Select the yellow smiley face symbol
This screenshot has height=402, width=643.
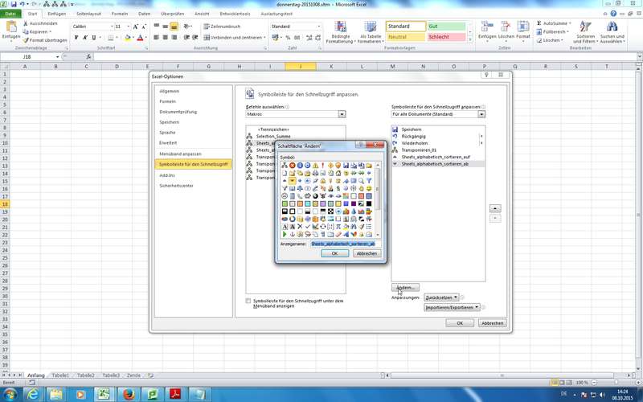369,188
